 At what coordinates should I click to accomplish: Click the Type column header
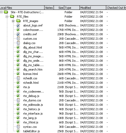tap(72, 8)
